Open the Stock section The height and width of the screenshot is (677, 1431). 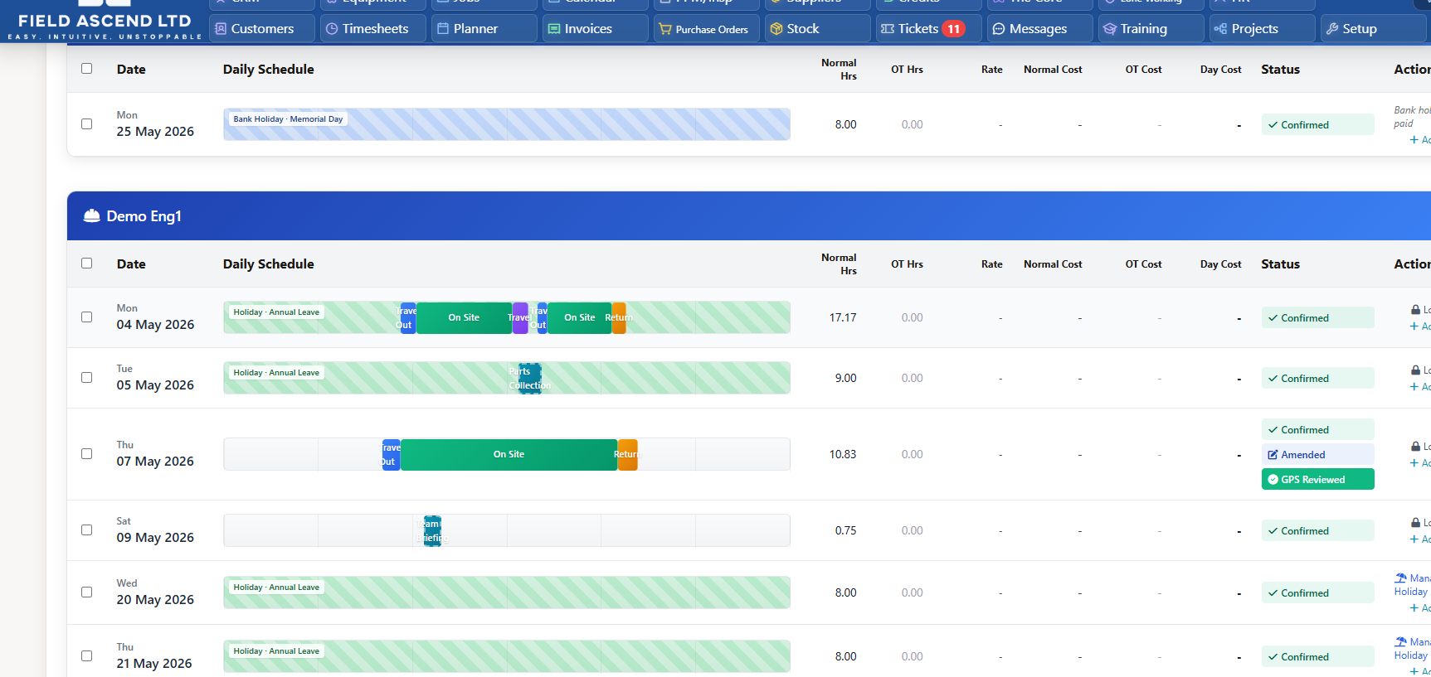(x=818, y=28)
